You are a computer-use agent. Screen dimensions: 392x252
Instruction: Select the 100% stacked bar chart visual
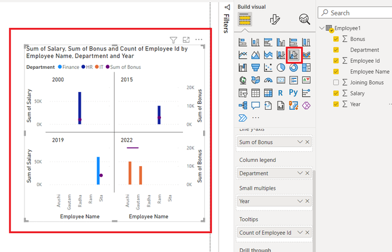click(x=293, y=42)
